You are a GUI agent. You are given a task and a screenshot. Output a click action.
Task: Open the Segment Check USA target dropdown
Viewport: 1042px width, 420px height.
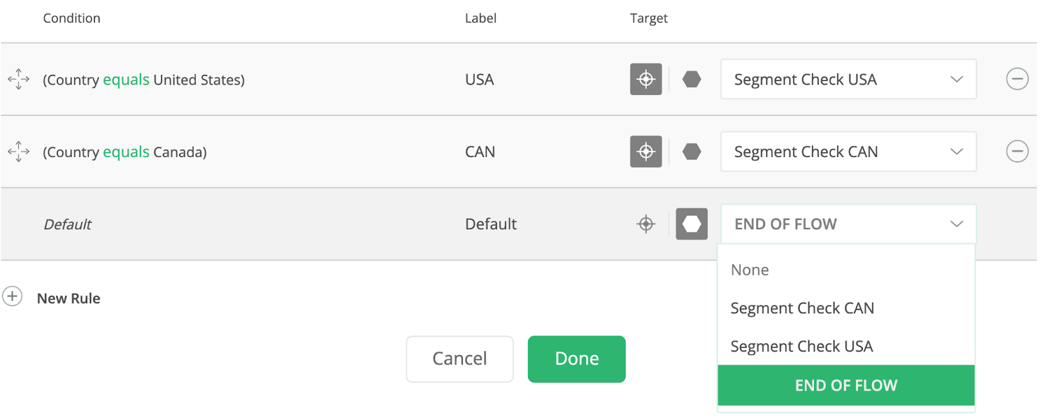[x=848, y=79]
